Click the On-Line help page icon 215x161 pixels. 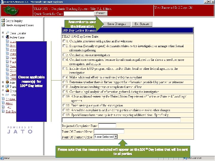(x=3, y=99)
